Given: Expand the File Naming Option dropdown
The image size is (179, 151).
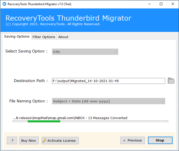Looking at the screenshot, I should click(x=108, y=101).
